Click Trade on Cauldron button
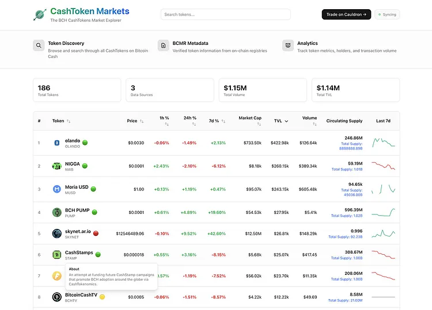Viewport: 432px width, 310px height. point(346,14)
